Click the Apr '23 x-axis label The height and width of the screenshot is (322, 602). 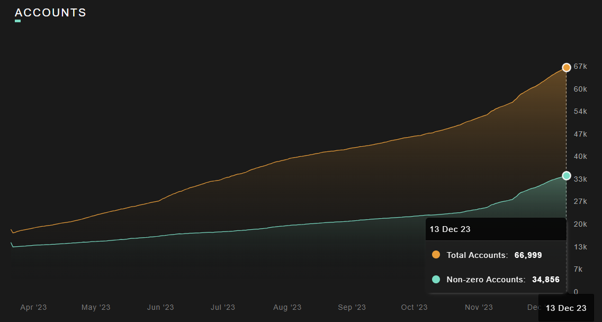33,307
